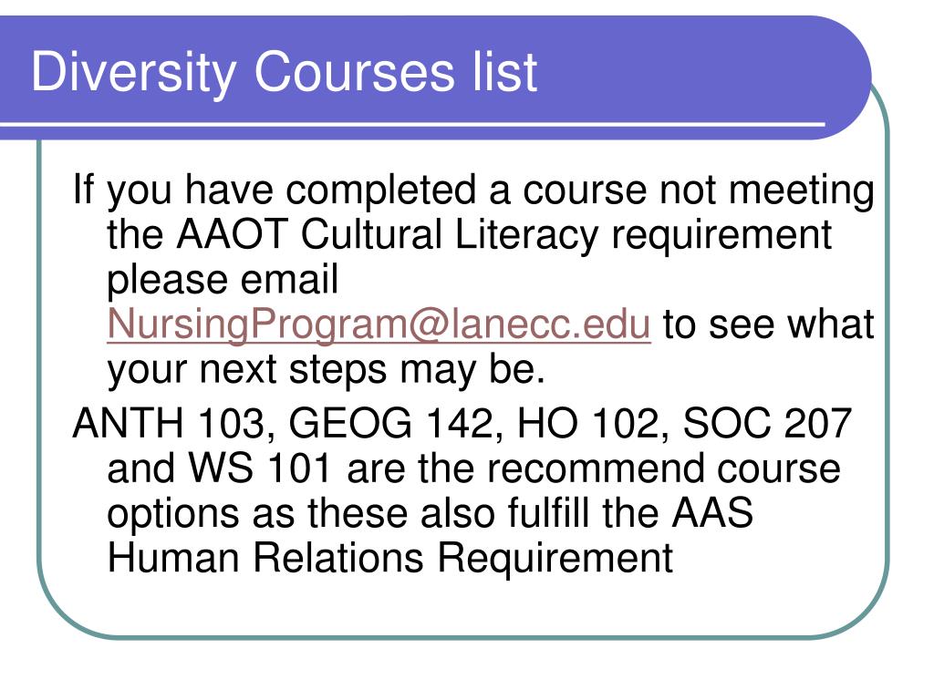Click the 'WS 101' course code
This screenshot has width=934, height=700.
[260, 468]
